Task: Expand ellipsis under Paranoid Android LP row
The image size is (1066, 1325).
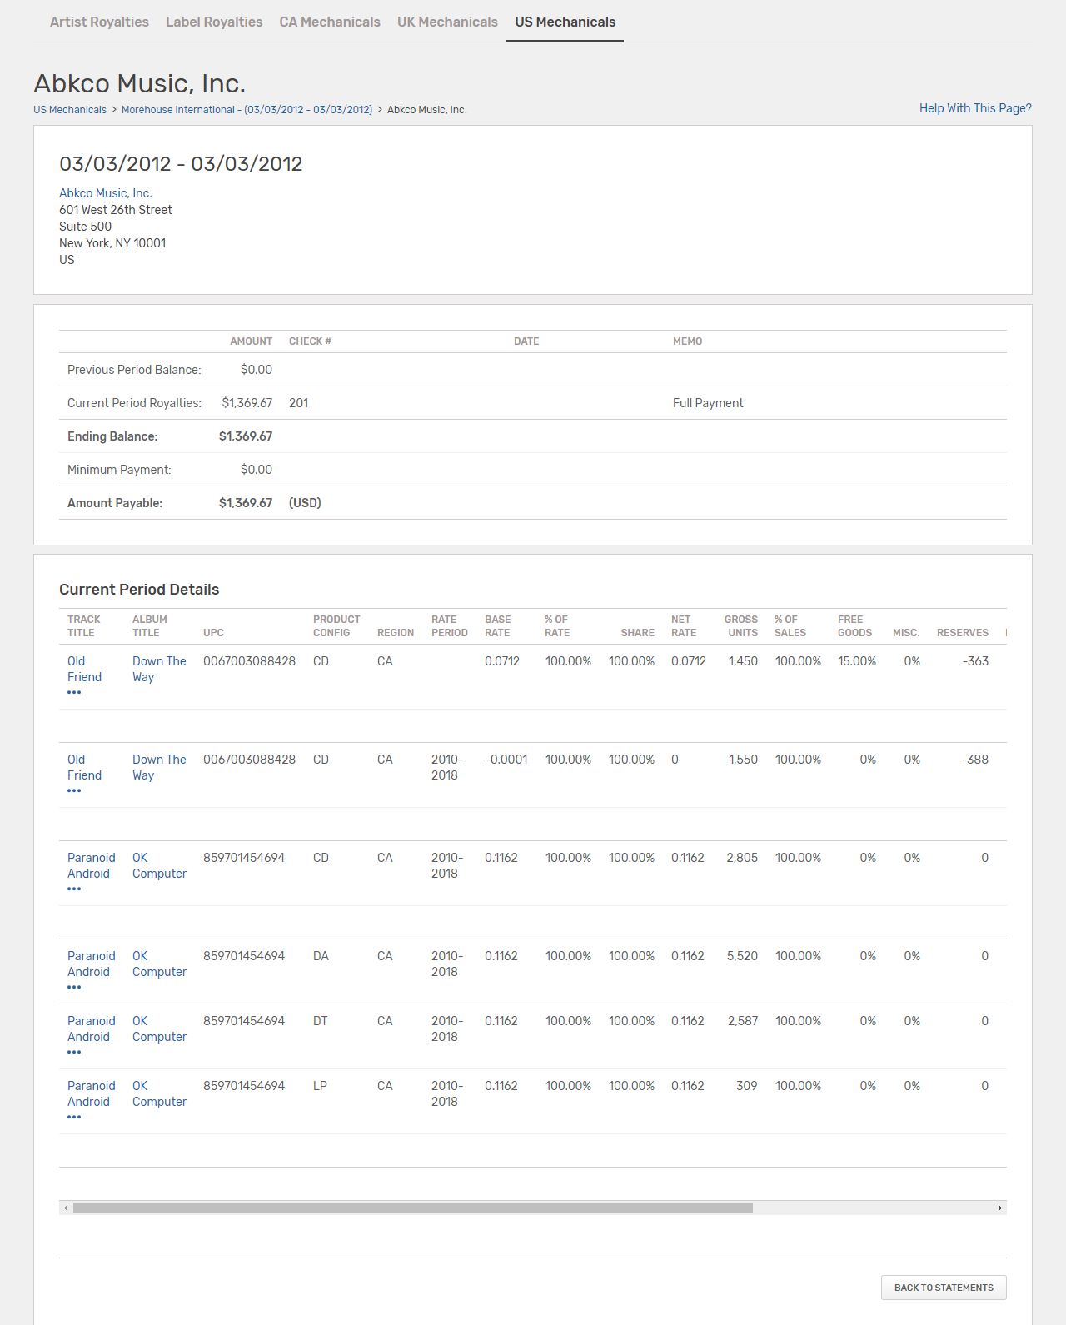Action: pos(74,1118)
